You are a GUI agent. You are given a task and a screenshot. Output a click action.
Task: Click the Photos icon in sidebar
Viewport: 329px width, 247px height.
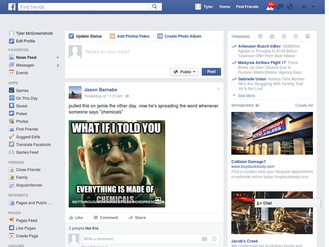pos(12,121)
